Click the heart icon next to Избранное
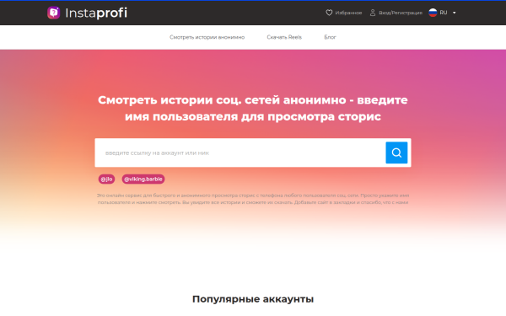This screenshot has width=506, height=316. [x=329, y=13]
